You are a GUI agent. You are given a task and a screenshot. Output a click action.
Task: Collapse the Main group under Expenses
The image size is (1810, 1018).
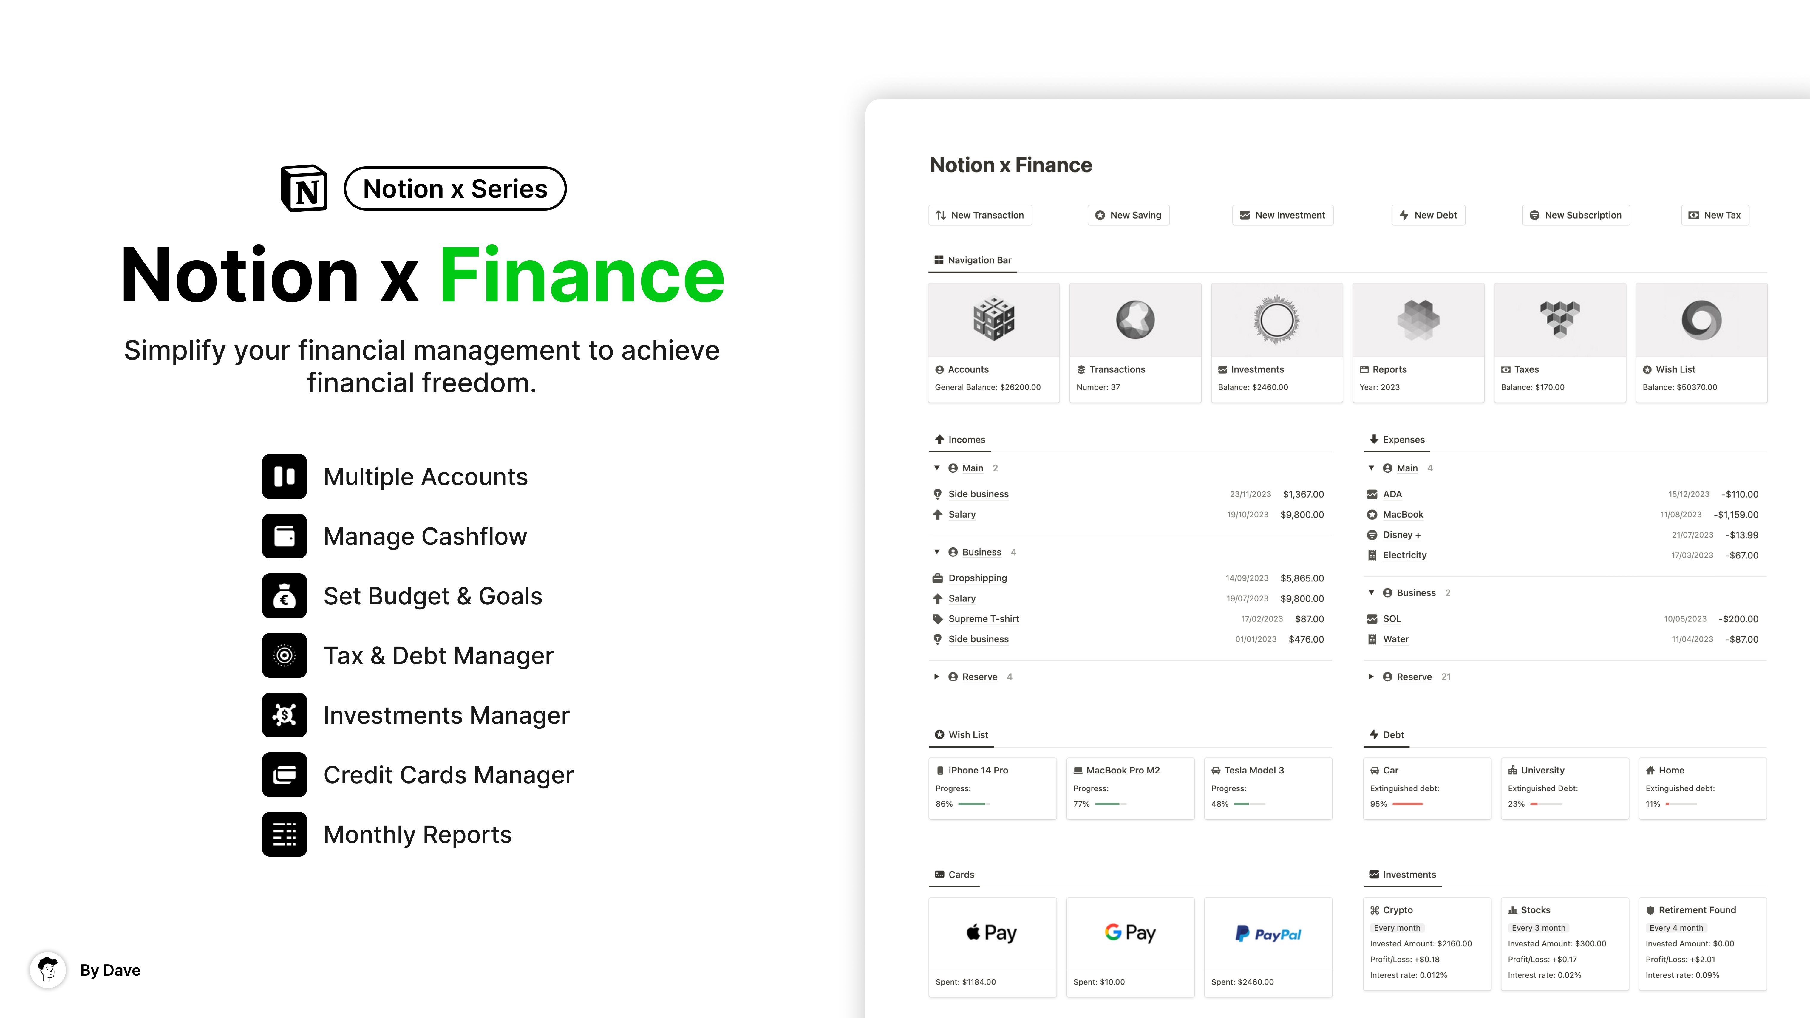1371,468
